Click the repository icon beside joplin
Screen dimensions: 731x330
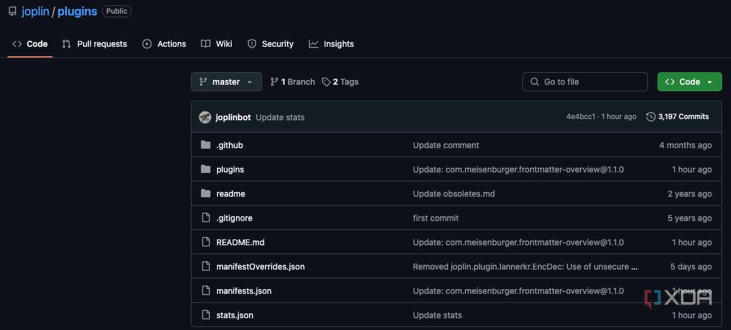pyautogui.click(x=12, y=11)
